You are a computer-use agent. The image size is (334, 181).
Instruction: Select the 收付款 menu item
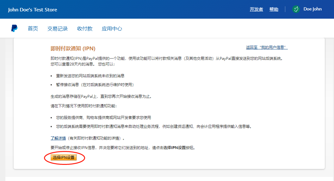coord(85,28)
